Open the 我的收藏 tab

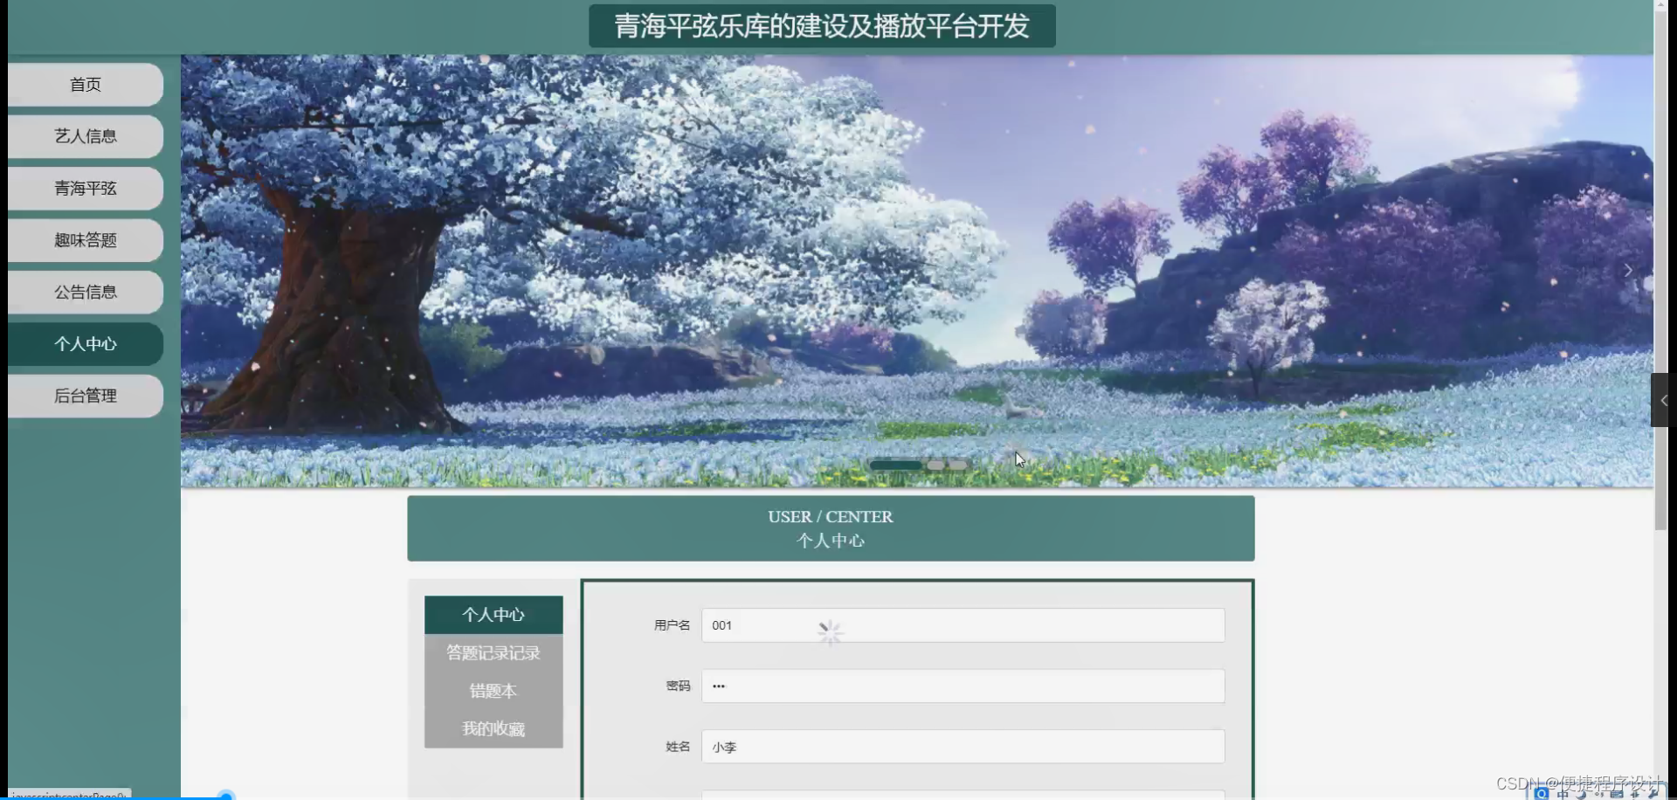click(493, 728)
